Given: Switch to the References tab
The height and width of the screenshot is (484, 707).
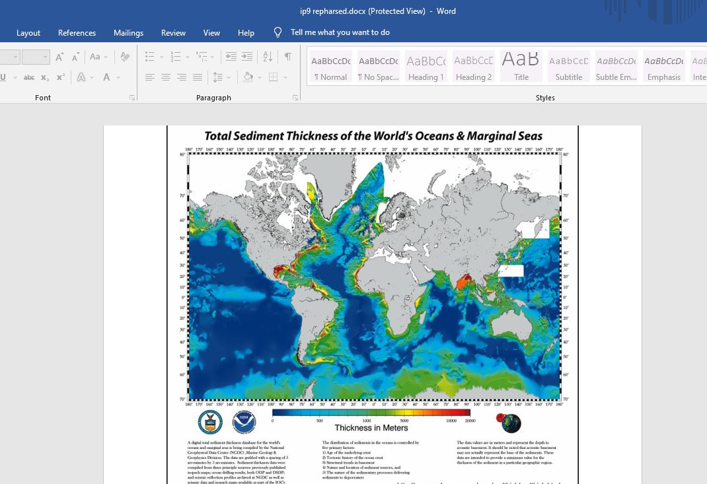Looking at the screenshot, I should coord(77,33).
